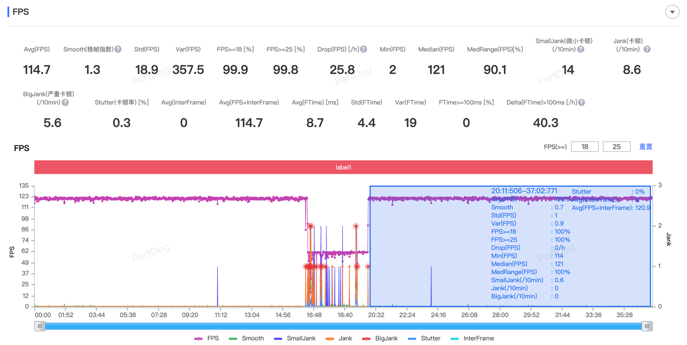Click the right handle of range slider
This screenshot has height=345, width=687.
coord(647,326)
